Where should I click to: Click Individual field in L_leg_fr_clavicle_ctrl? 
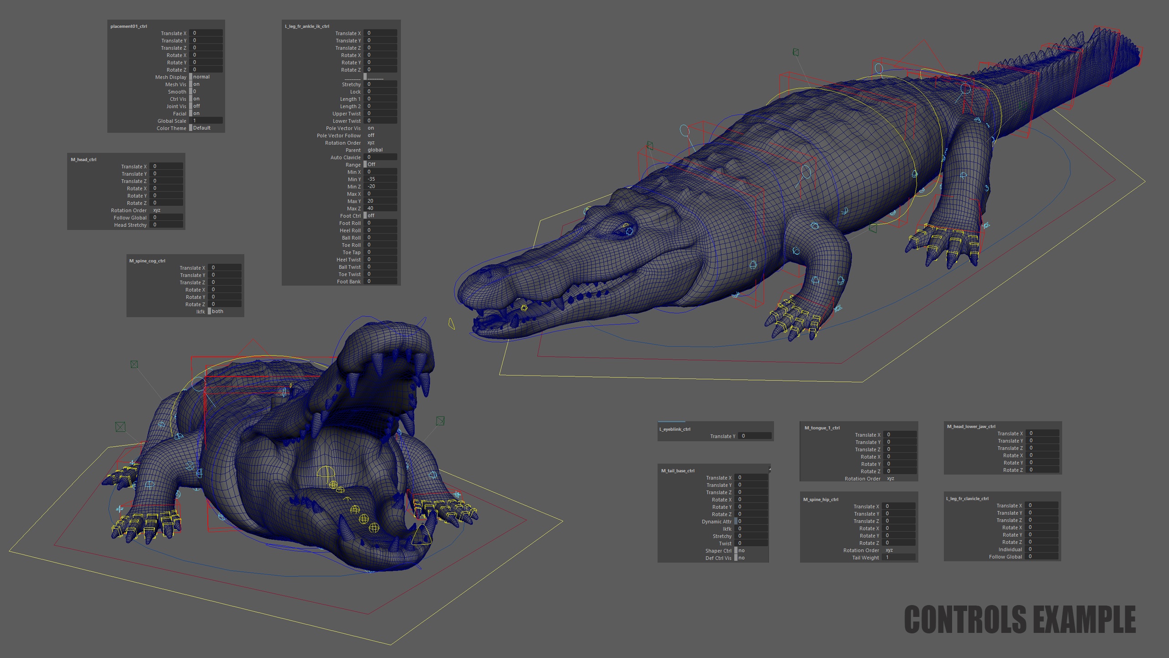tap(1042, 549)
